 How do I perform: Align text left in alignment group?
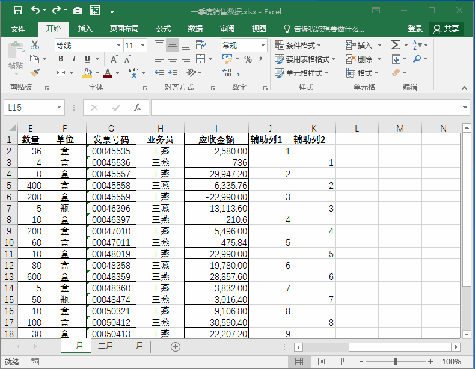coord(159,59)
